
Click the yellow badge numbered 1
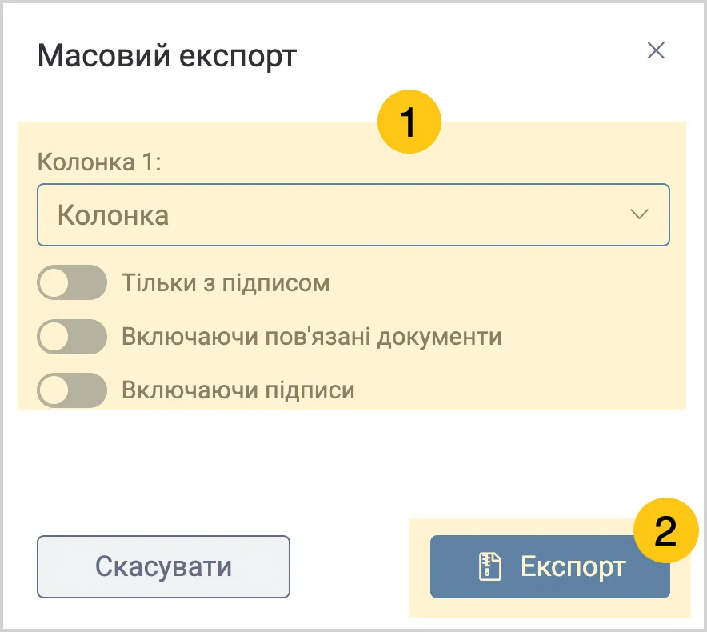(x=409, y=122)
